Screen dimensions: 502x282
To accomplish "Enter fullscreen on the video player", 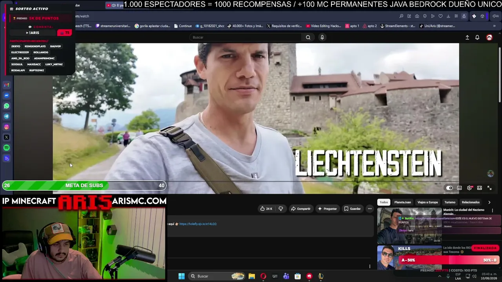I will click(489, 188).
